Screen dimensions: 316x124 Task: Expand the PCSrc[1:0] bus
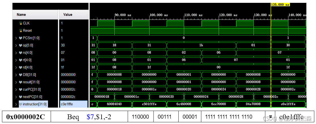16,38
